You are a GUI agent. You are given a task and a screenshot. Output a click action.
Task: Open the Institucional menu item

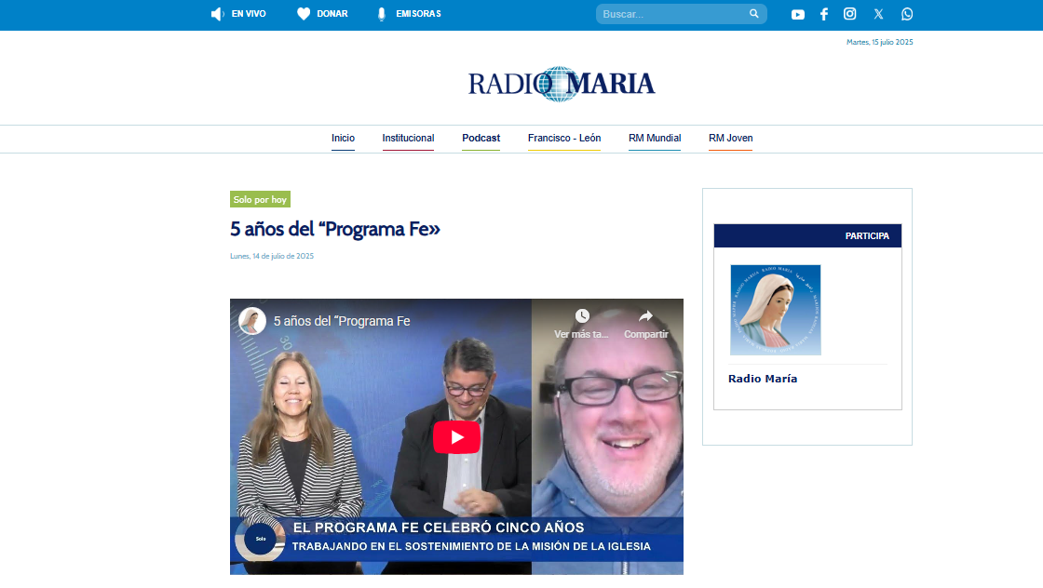[408, 139]
